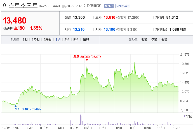Select the 1년 chart range
The width and height of the screenshot is (193, 133).
click(x=58, y=40)
